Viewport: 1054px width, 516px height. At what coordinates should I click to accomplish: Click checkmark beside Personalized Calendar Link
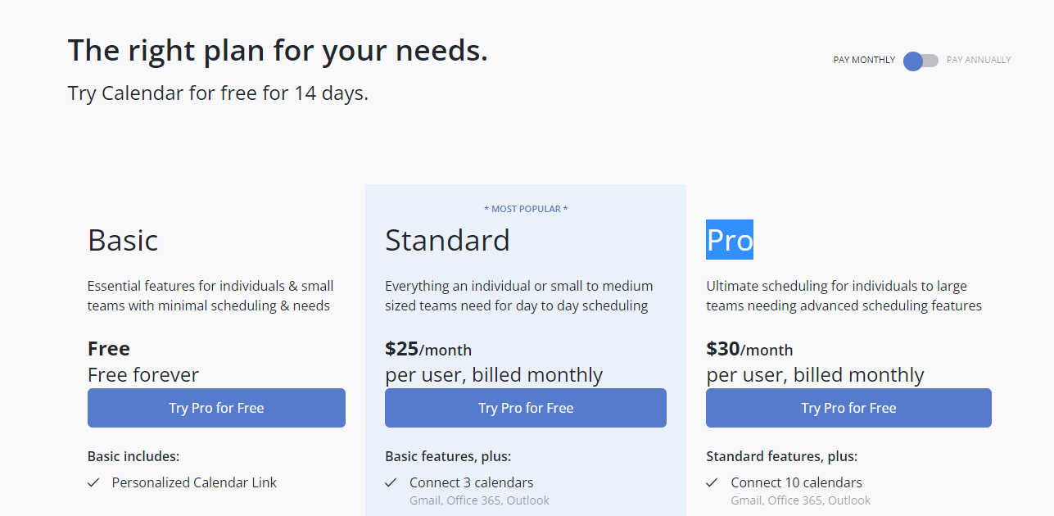[x=93, y=483]
